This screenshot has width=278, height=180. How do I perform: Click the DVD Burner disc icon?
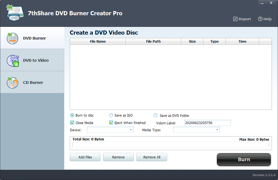13,38
